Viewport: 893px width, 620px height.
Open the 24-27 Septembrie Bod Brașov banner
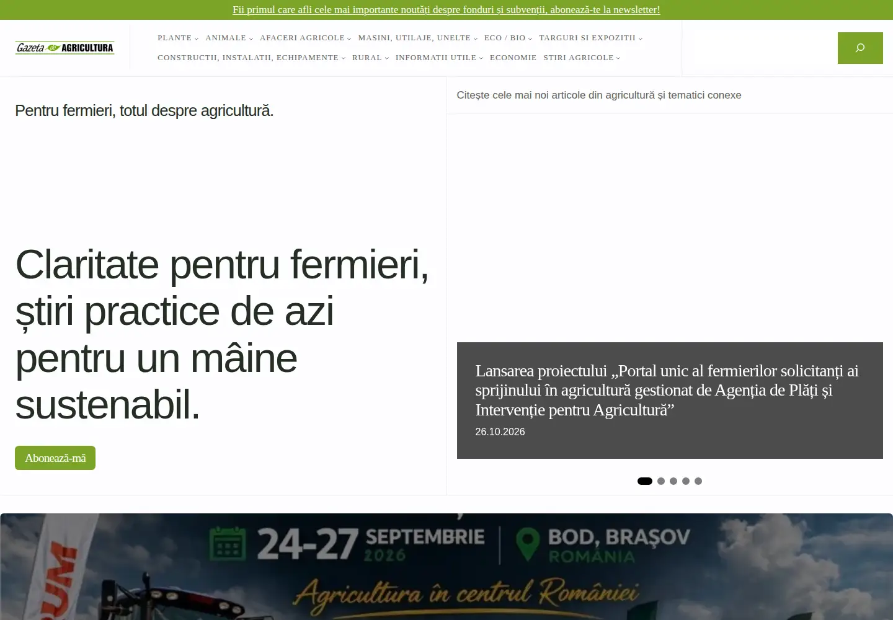click(x=446, y=567)
